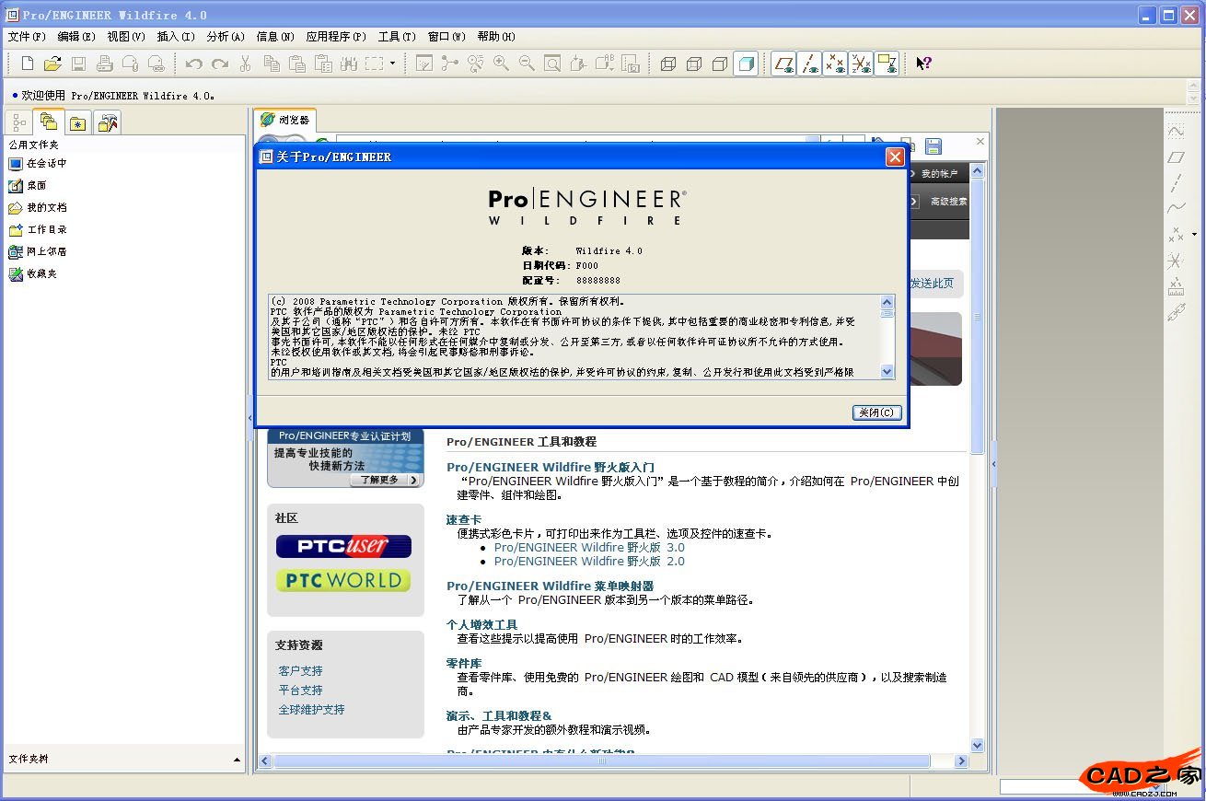
Task: Click the 关闭(C) button in About dialog
Action: pyautogui.click(x=876, y=412)
